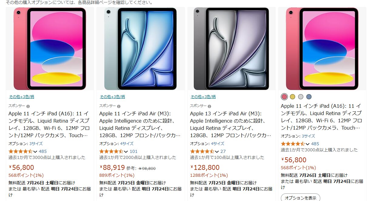Click sponsor info icon on first iPad listing
Viewport: 367px width, 201px height.
click(28, 106)
